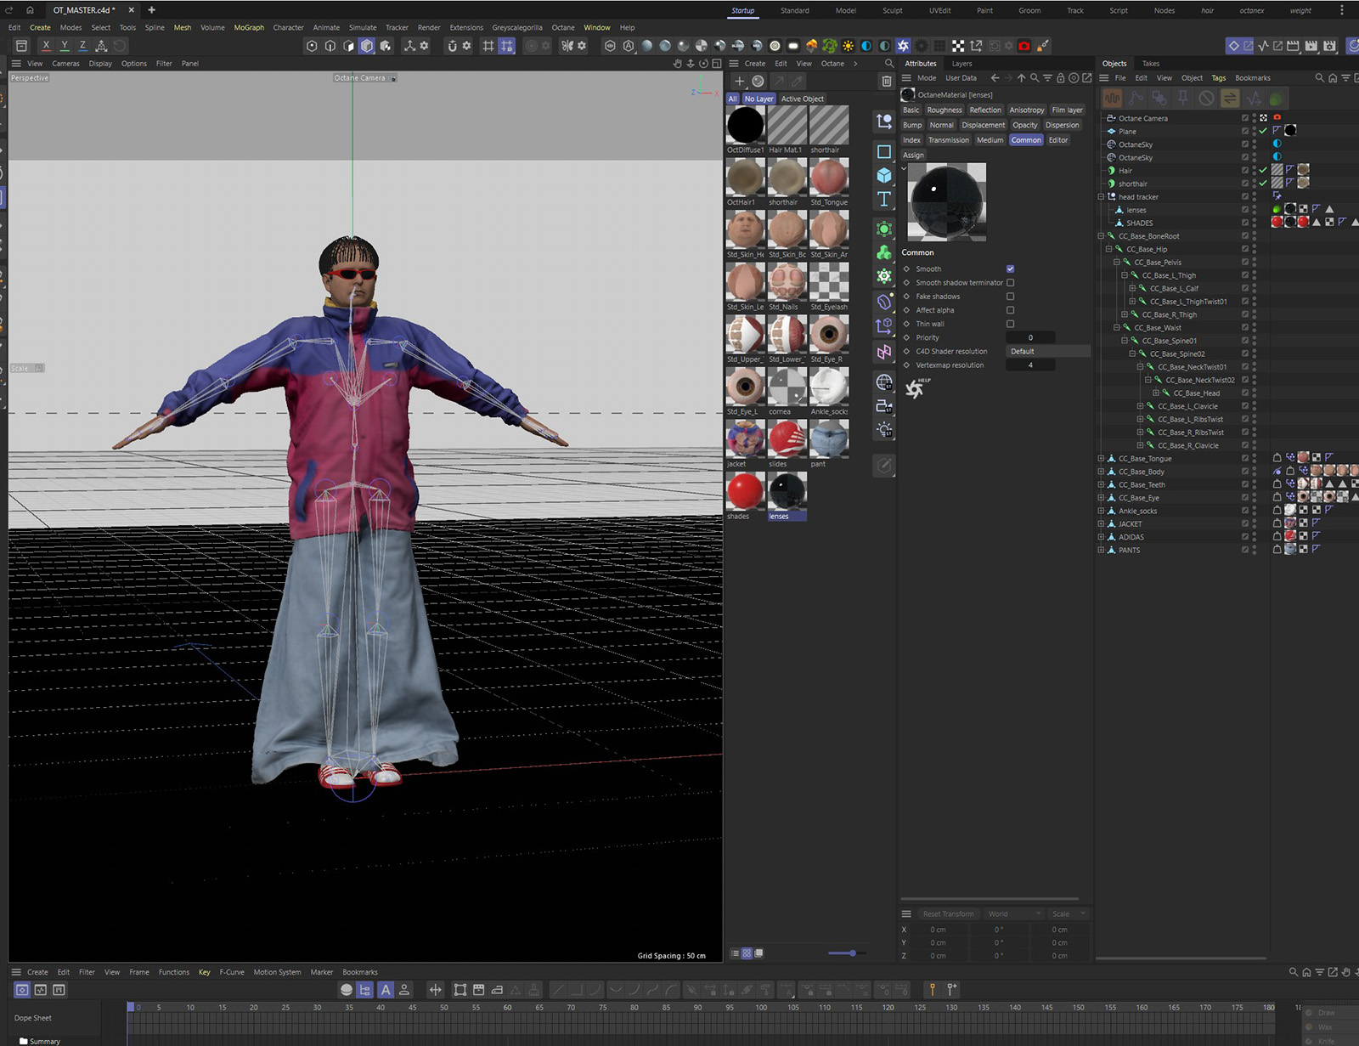Screen dimensions: 1359x1046
Task: Enable Thin wall checkbox
Action: [x=1010, y=324]
